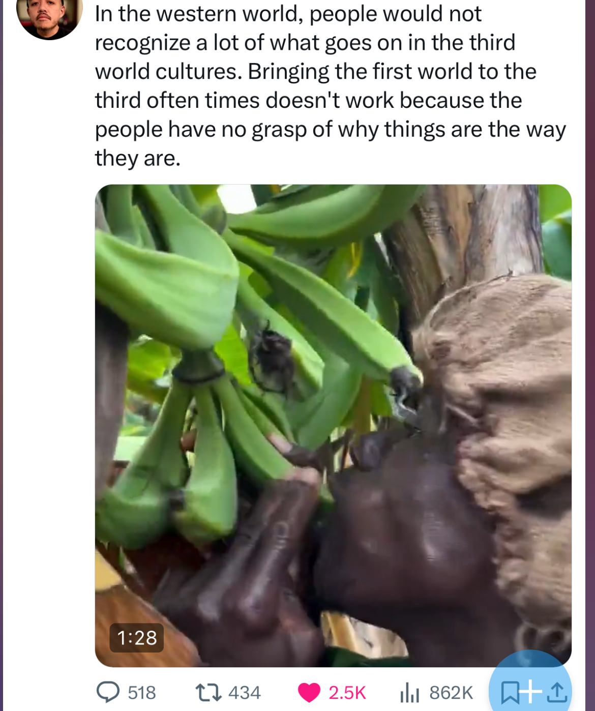Open the tweet by tapping its text
Screen dimensions: 595x711
pos(331,85)
